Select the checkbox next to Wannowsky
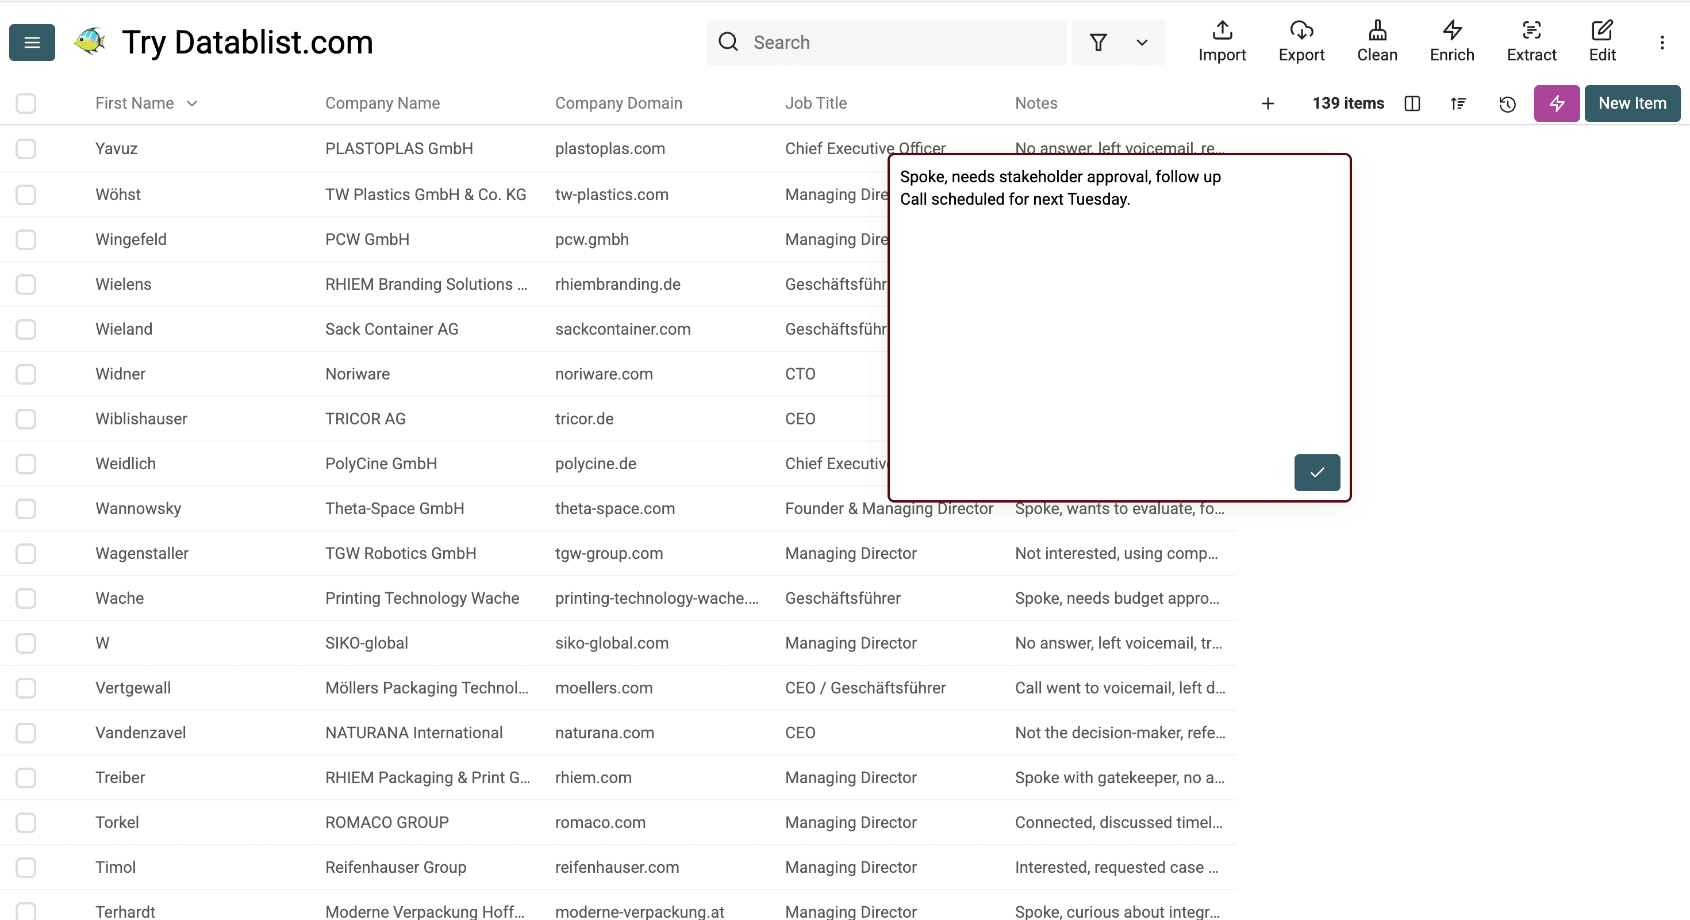Image resolution: width=1690 pixels, height=920 pixels. point(26,508)
